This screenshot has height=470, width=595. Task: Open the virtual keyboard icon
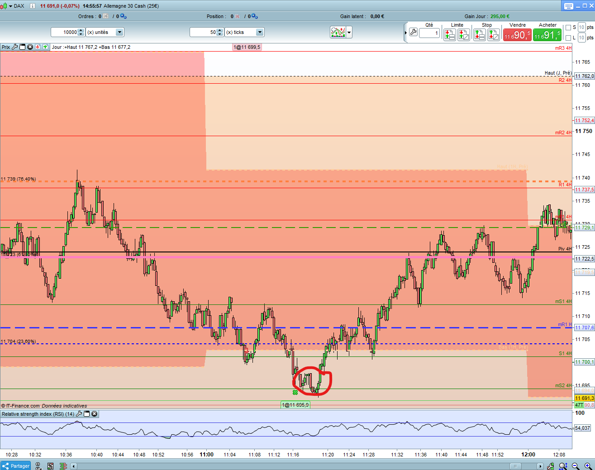(x=569, y=6)
